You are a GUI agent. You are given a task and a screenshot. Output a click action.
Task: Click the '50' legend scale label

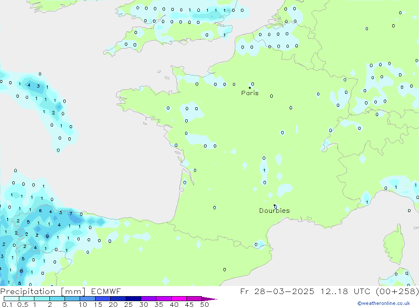[204, 304]
